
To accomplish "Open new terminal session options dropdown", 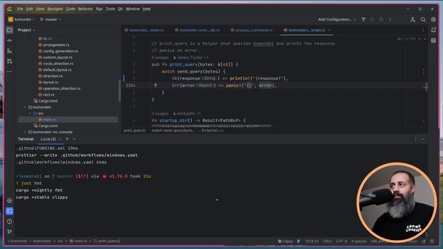I will (x=74, y=139).
